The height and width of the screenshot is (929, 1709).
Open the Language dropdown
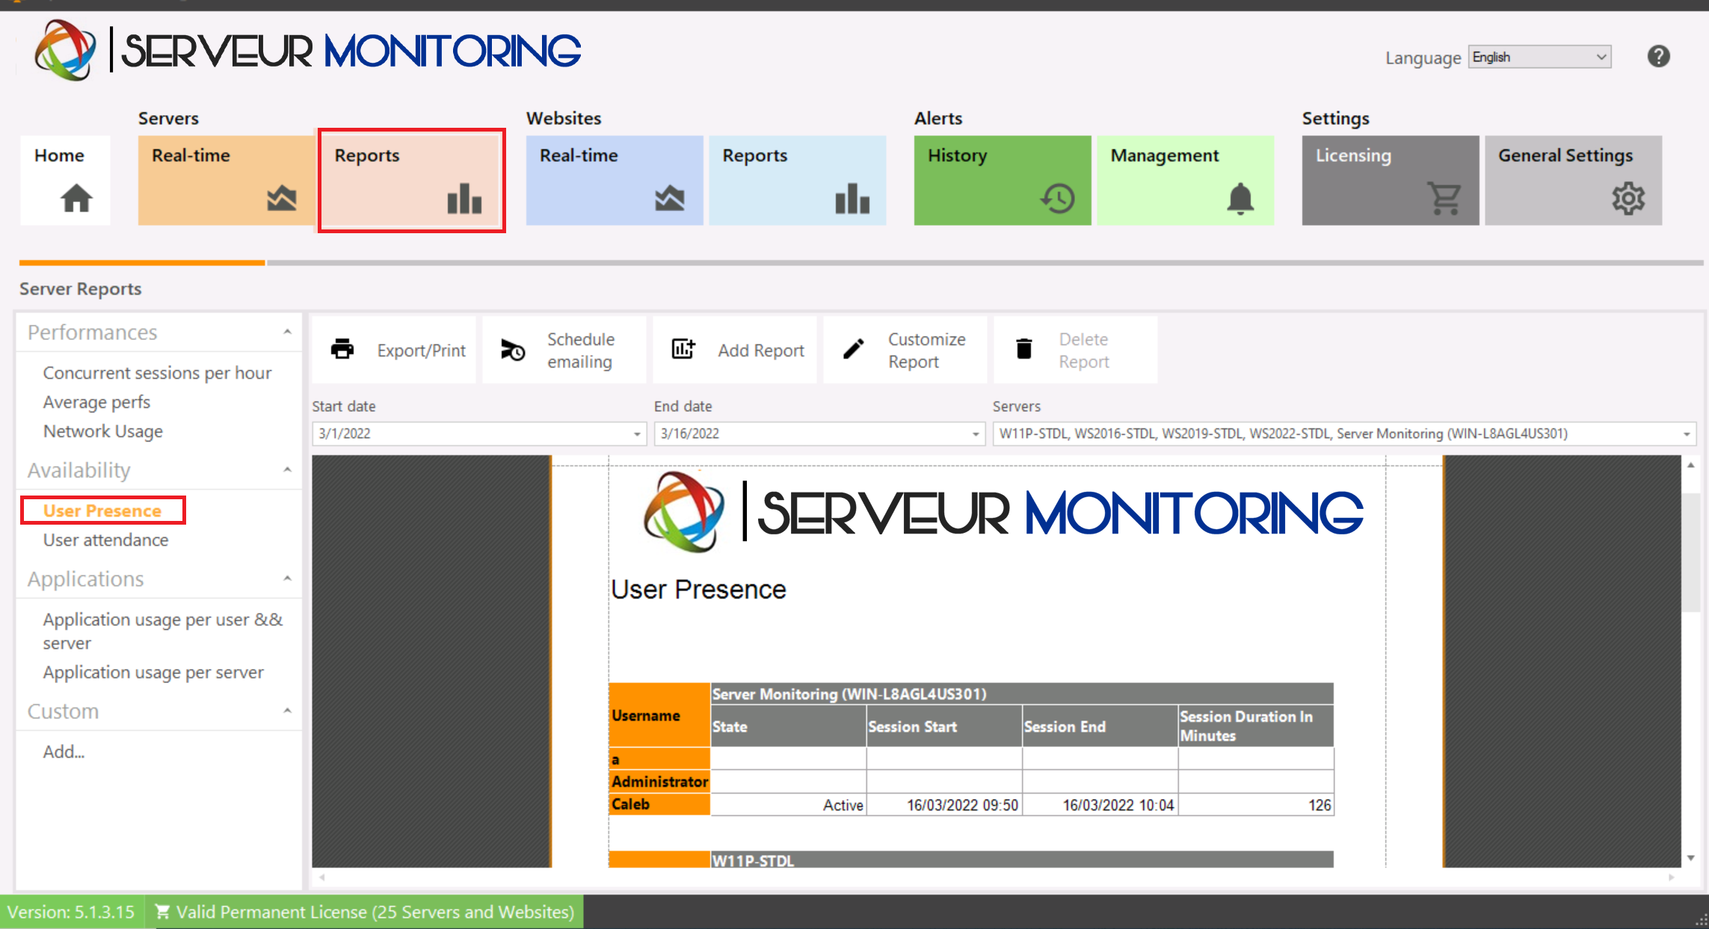(1539, 57)
